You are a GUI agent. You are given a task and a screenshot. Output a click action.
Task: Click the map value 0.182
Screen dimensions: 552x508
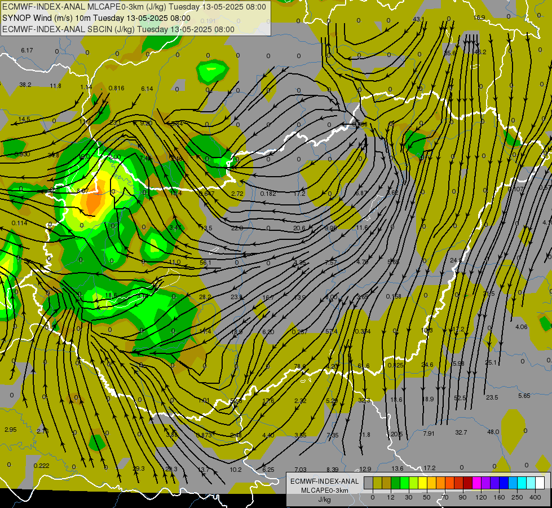coord(268,194)
